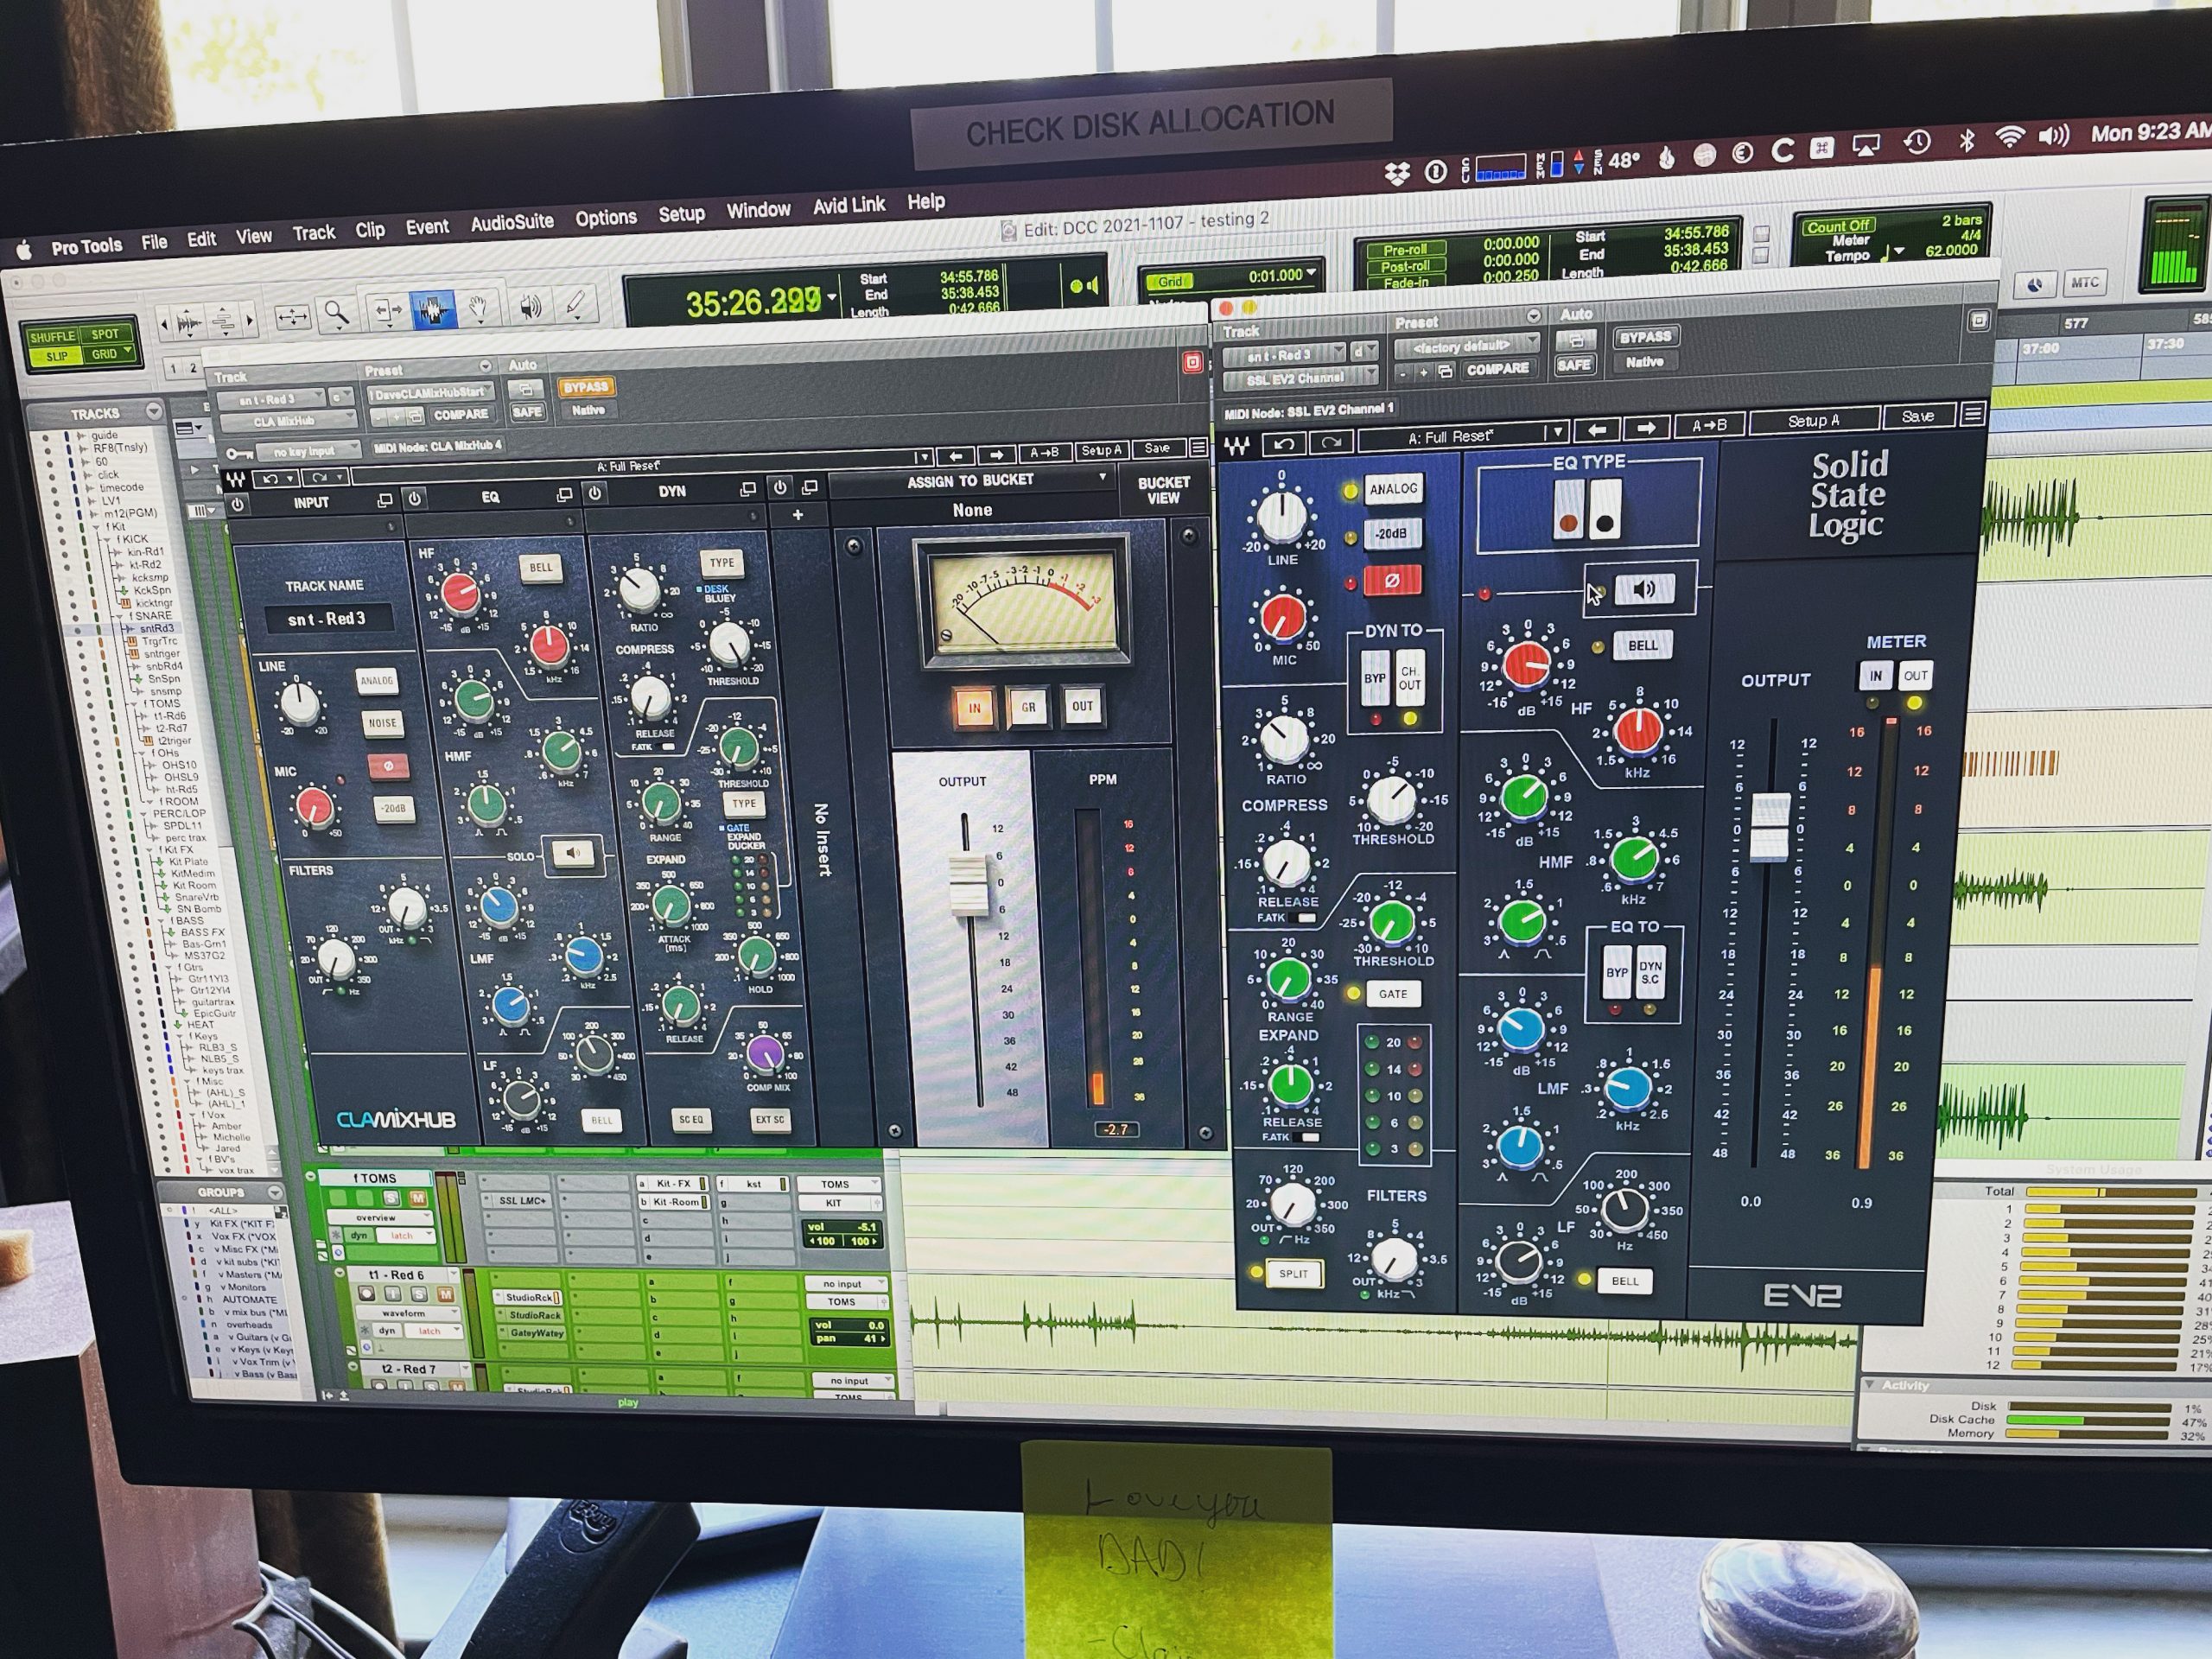This screenshot has height=1659, width=2212.
Task: Open the Setup menu
Action: click(x=681, y=215)
